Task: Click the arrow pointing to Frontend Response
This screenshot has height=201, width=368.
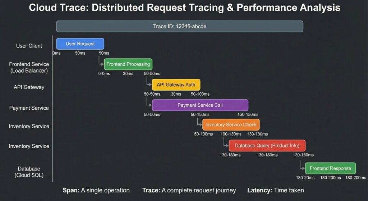Action: (x=302, y=167)
